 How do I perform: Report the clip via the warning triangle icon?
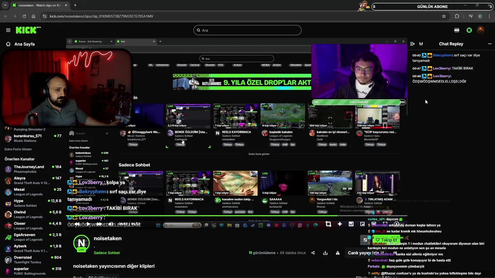(x=338, y=253)
